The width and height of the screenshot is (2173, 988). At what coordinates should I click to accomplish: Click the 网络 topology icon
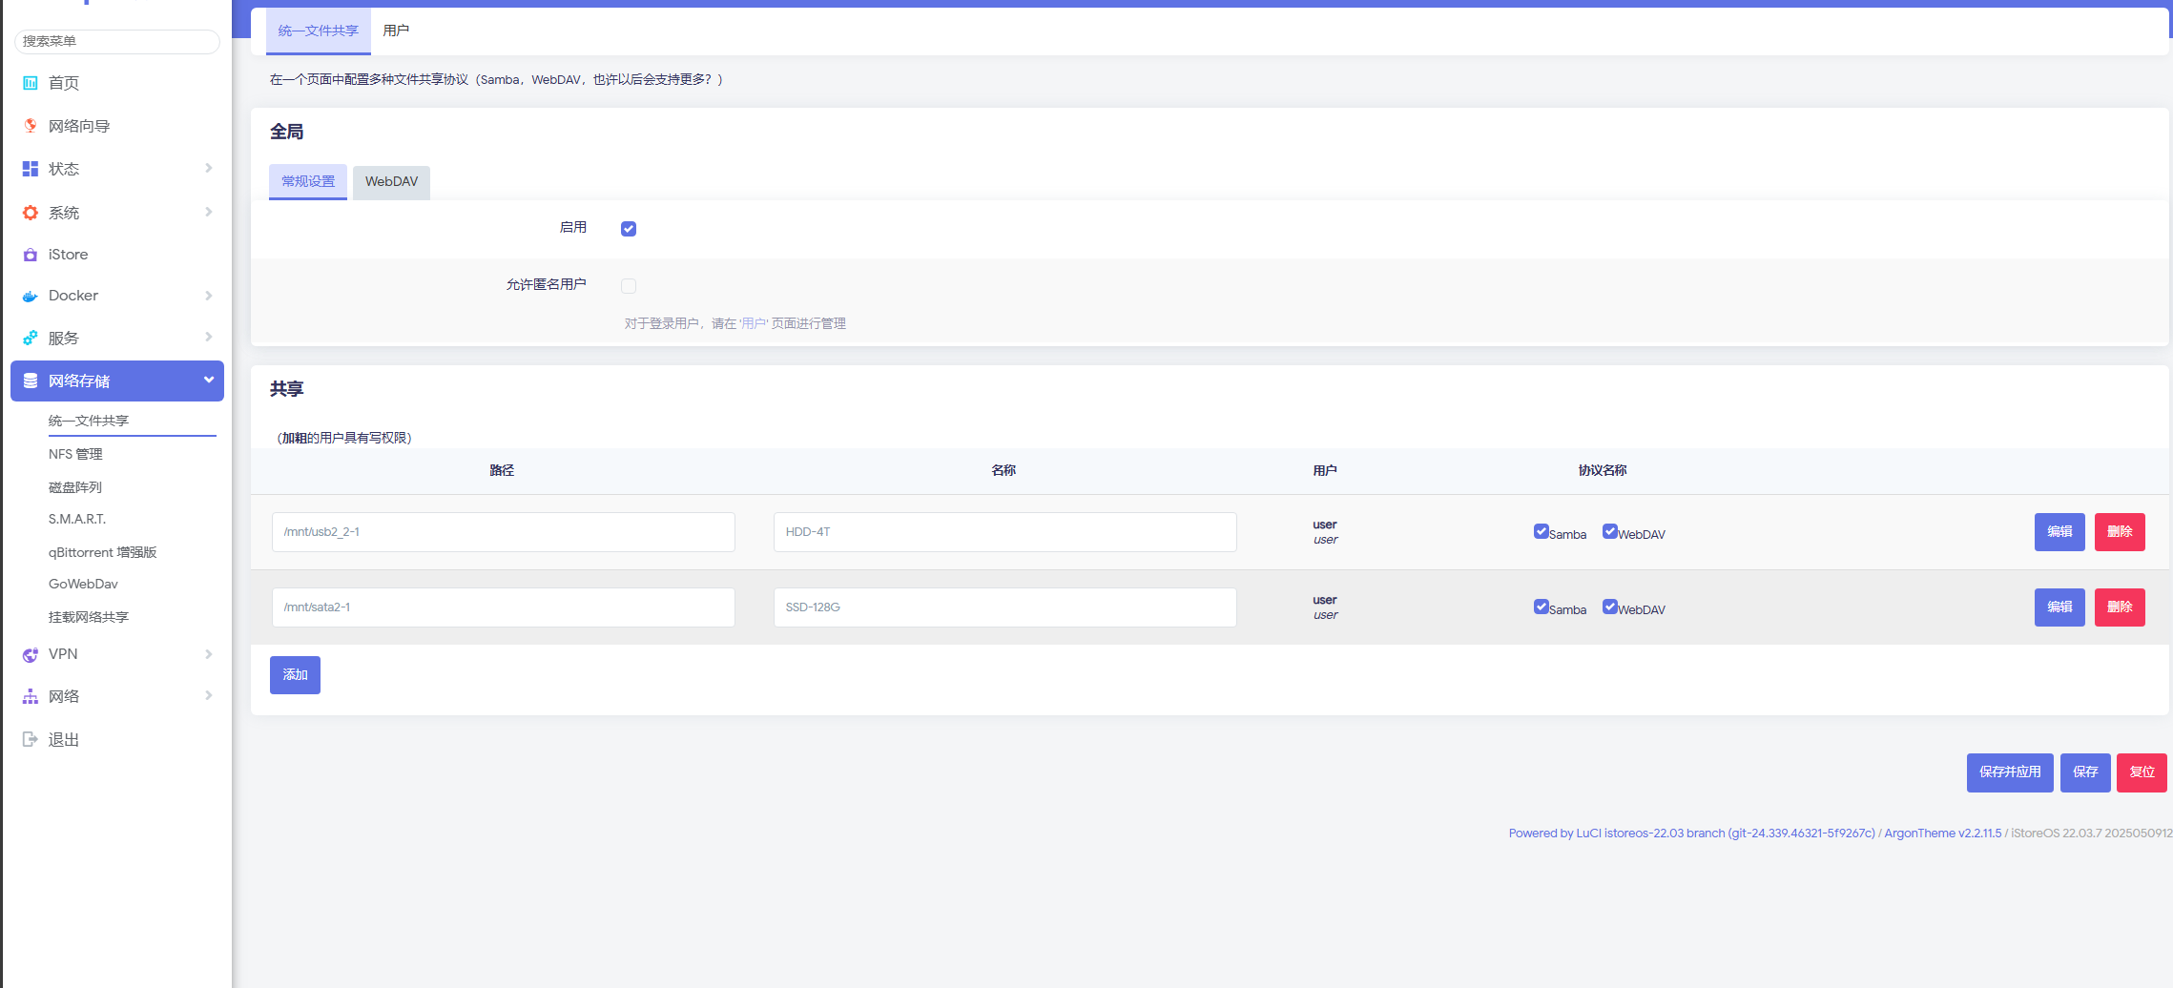click(x=31, y=697)
